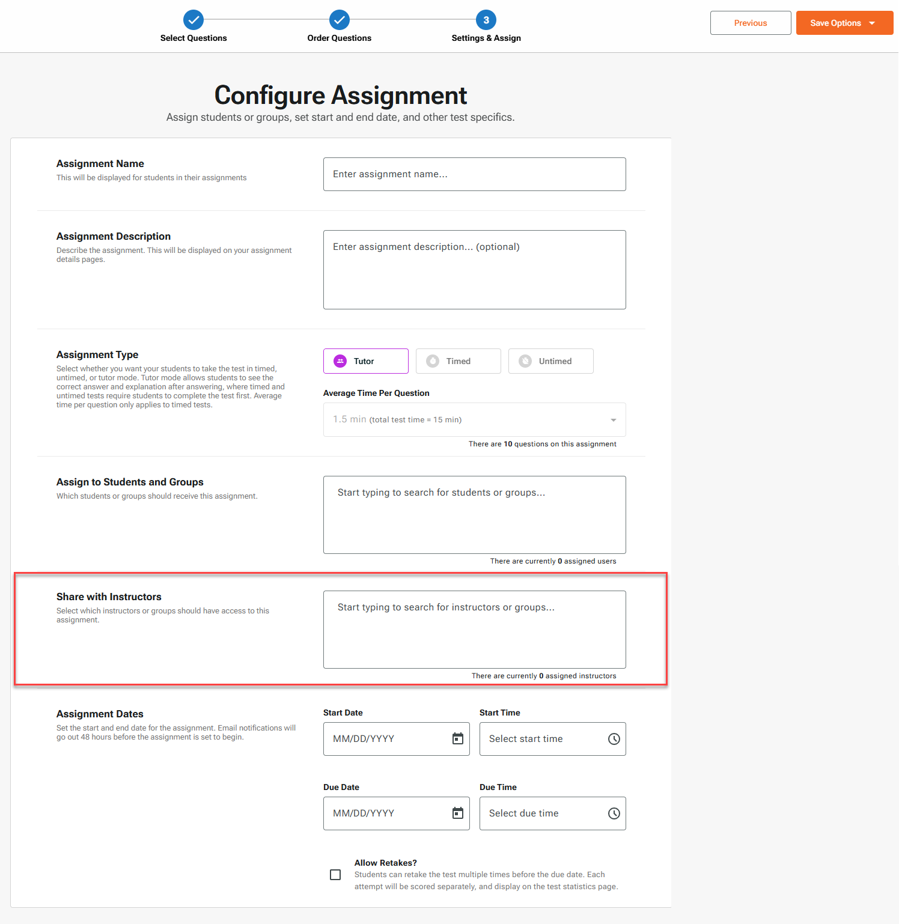The width and height of the screenshot is (899, 924).
Task: Click the Tutor mode purple icon
Action: 340,361
